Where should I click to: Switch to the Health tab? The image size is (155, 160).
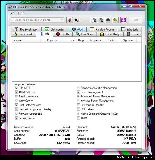point(63,34)
